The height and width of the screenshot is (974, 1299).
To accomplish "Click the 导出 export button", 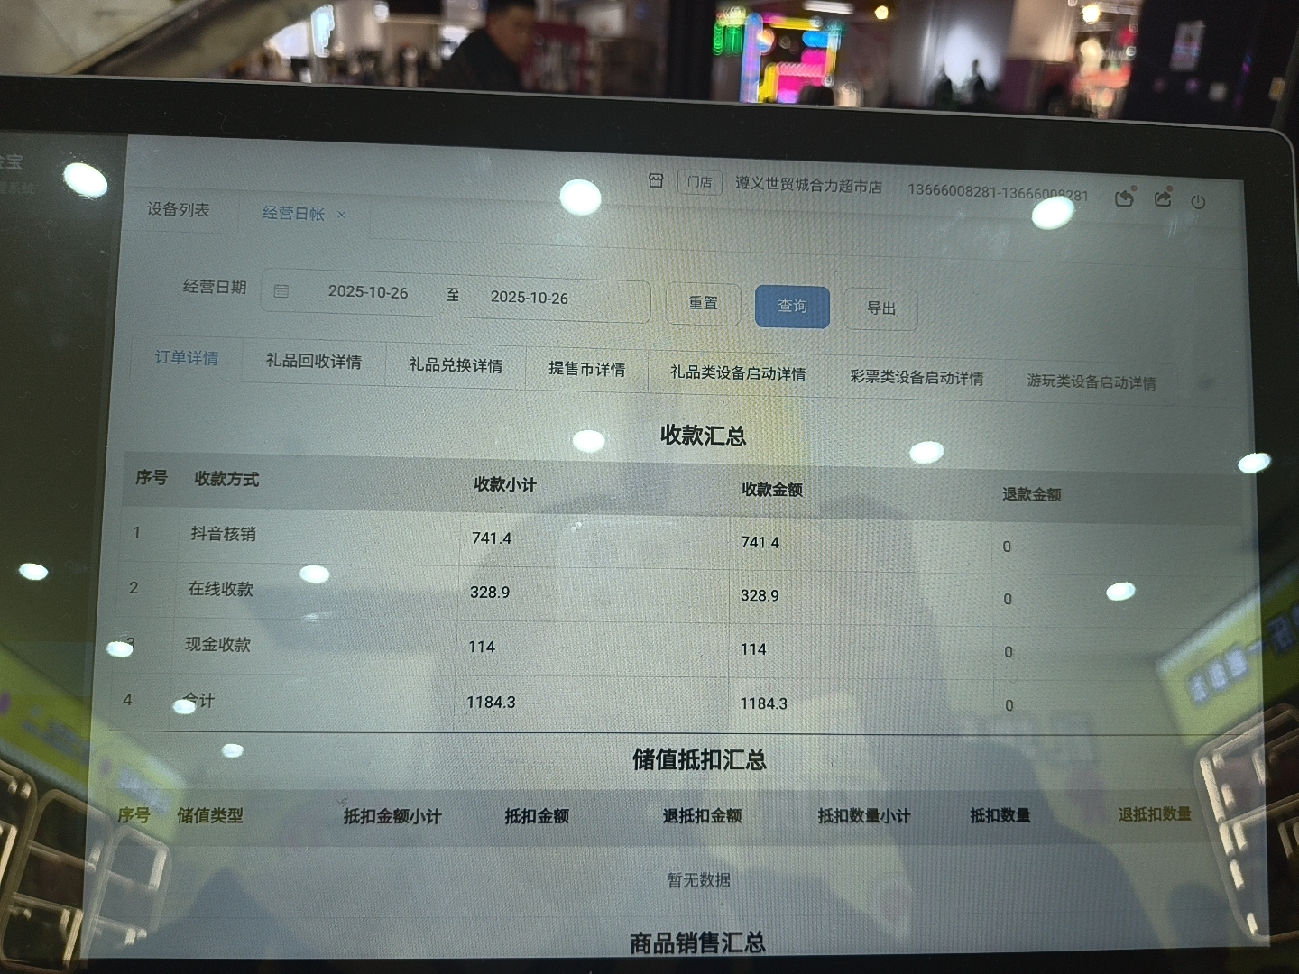I will click(x=881, y=308).
